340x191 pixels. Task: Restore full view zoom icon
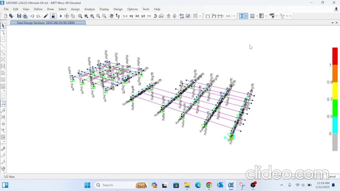tap(86, 16)
